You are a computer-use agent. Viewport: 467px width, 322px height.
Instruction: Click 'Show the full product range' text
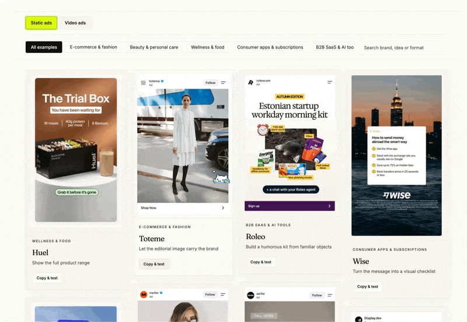(x=61, y=262)
